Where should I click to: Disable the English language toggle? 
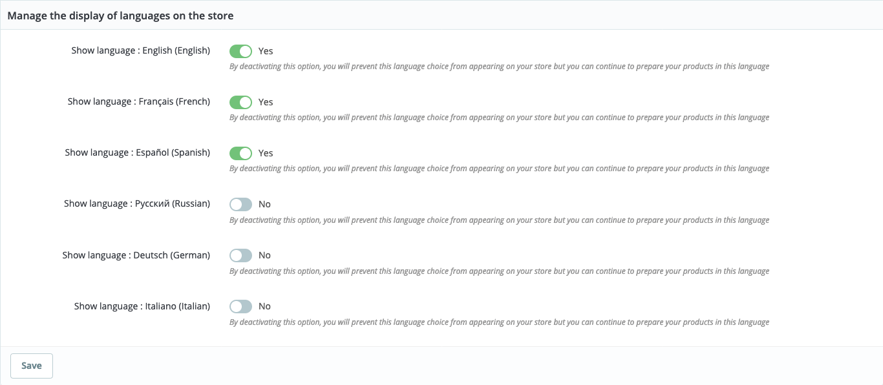point(240,51)
